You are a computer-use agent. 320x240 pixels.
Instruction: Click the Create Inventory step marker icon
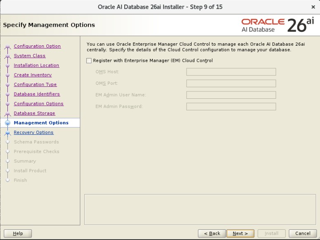coord(7,75)
